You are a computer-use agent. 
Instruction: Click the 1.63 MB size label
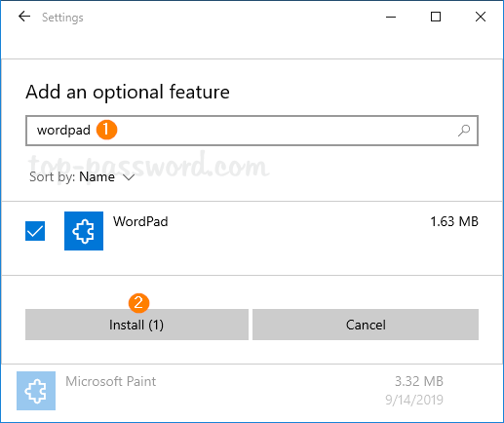454,221
